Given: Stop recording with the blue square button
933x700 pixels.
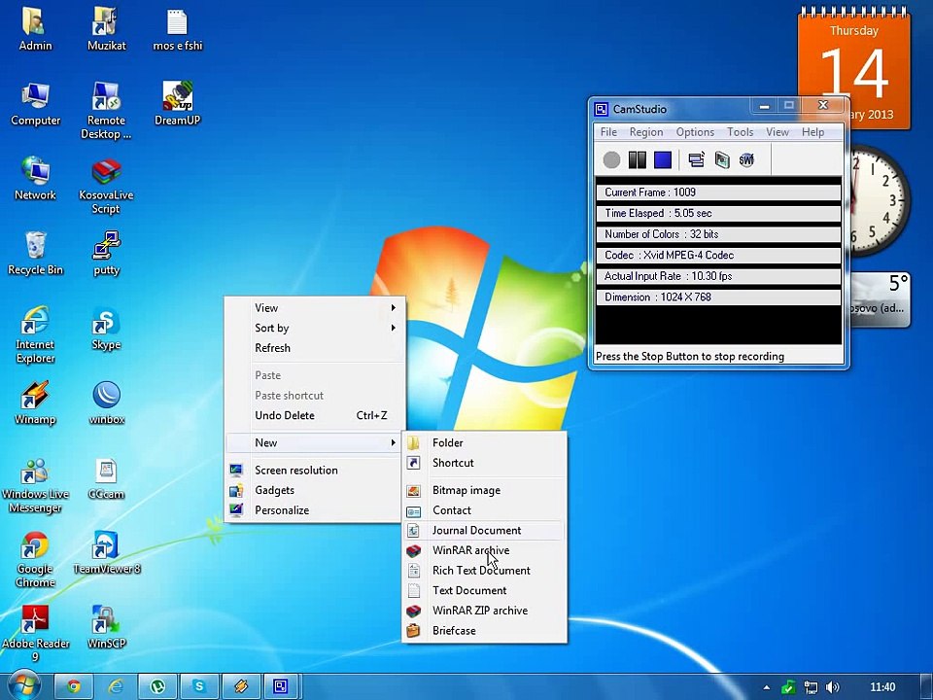Looking at the screenshot, I should pos(662,159).
